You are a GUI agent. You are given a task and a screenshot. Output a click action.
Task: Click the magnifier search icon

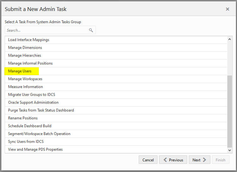(x=91, y=30)
